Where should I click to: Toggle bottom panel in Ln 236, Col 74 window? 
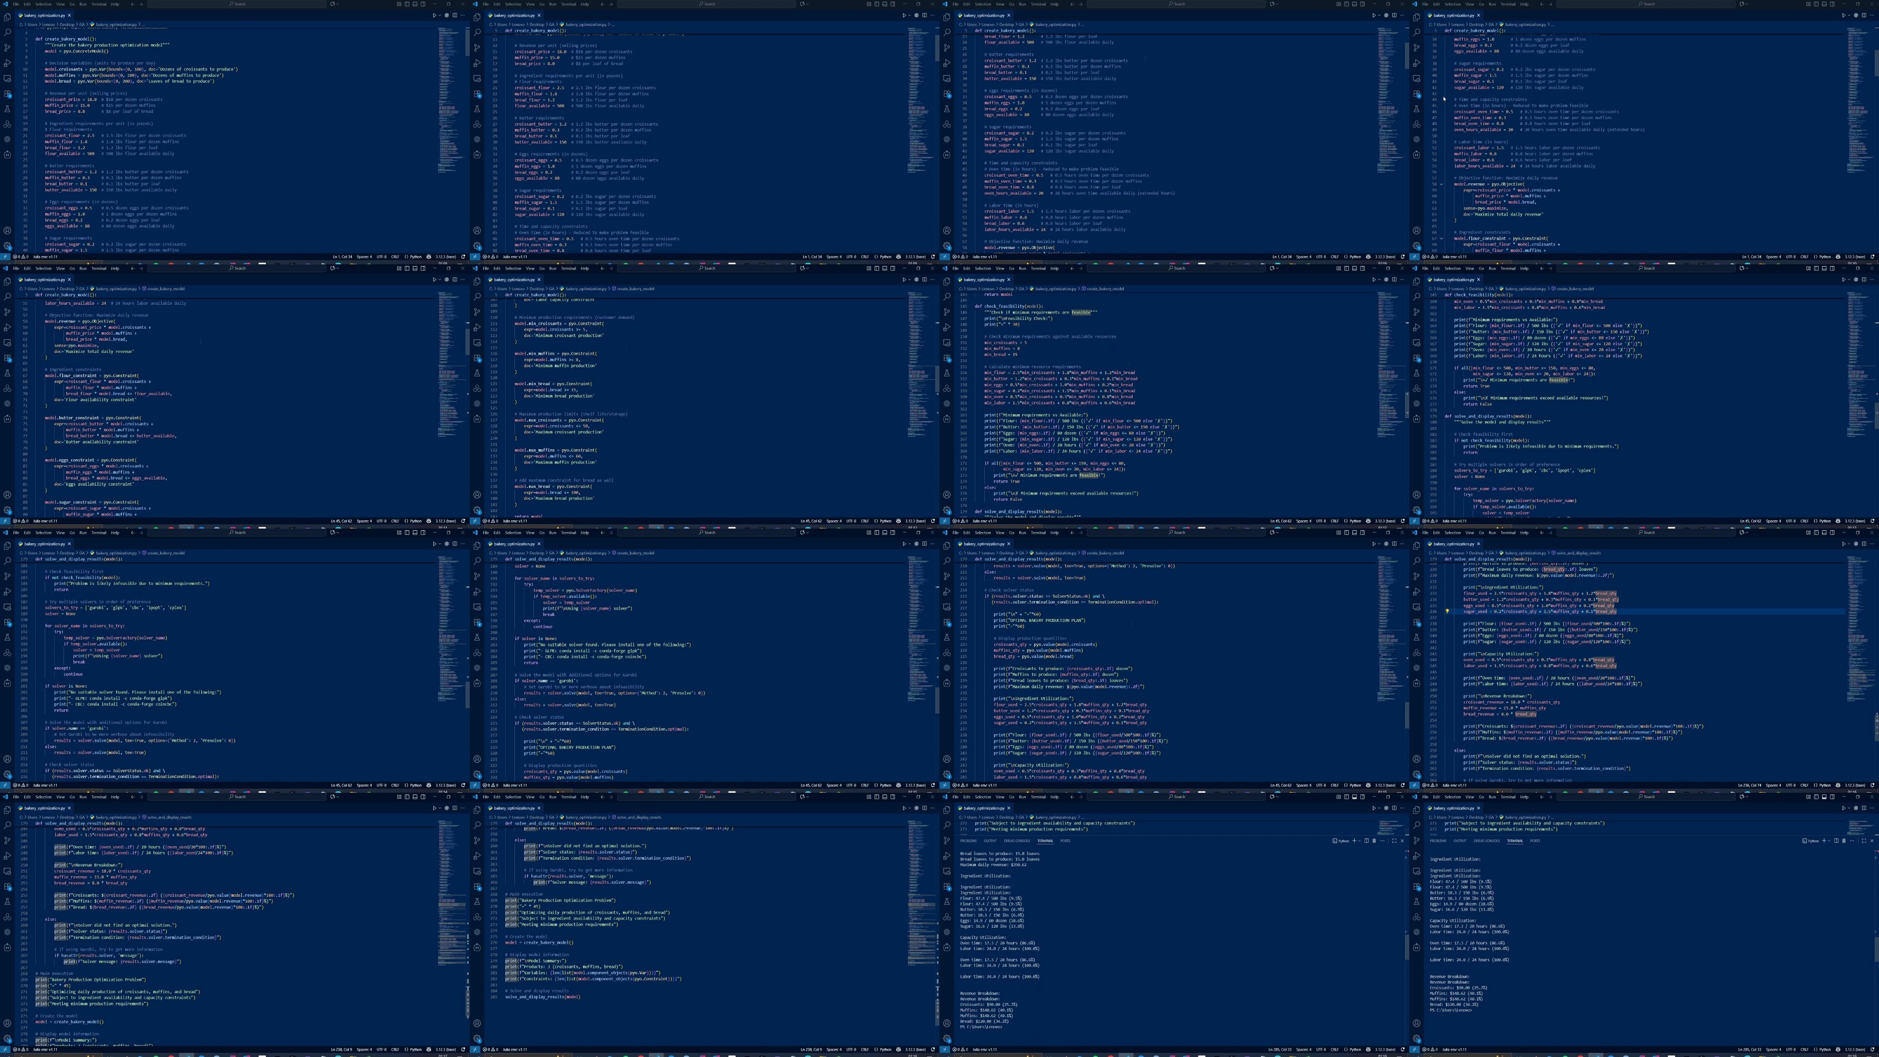pos(1825,533)
